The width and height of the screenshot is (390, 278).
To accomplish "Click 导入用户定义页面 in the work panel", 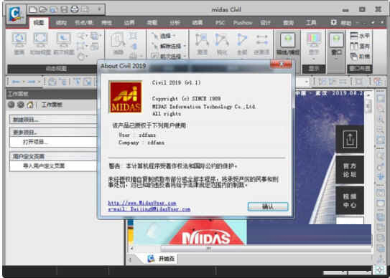I will [44, 166].
